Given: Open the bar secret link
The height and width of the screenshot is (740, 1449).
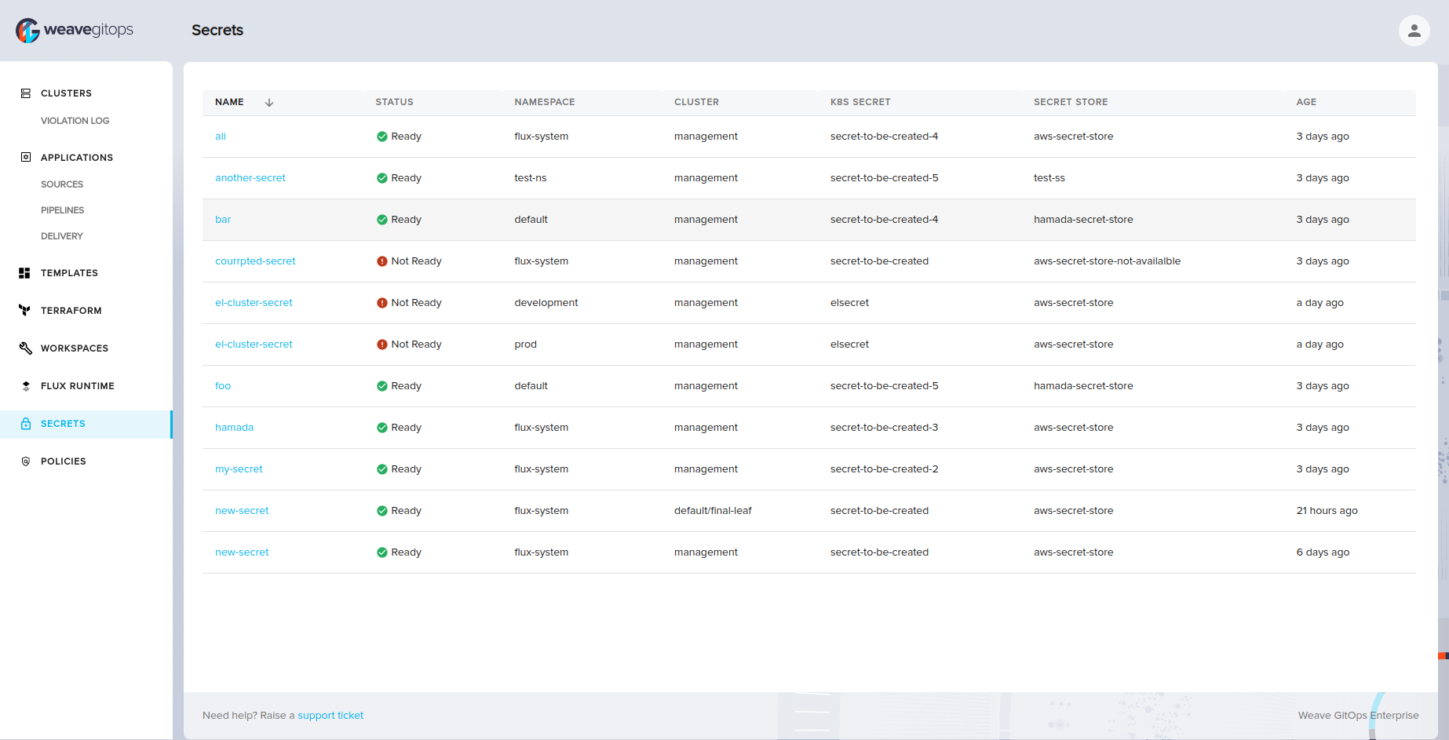Looking at the screenshot, I should [x=223, y=220].
